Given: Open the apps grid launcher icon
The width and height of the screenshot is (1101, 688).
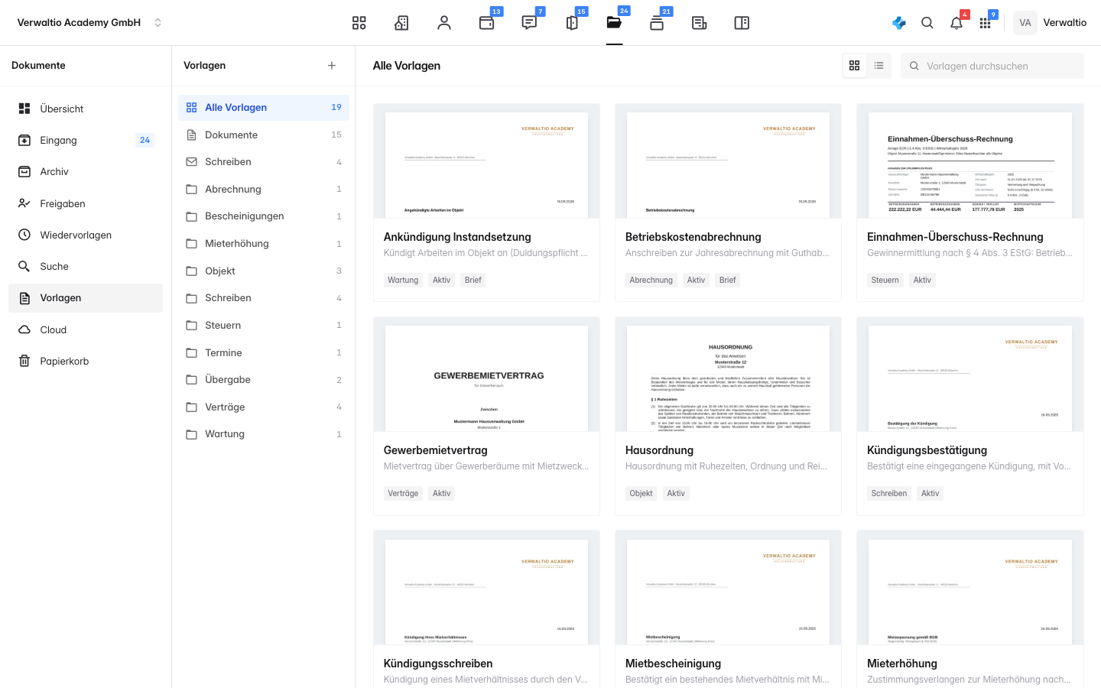Looking at the screenshot, I should (x=986, y=23).
